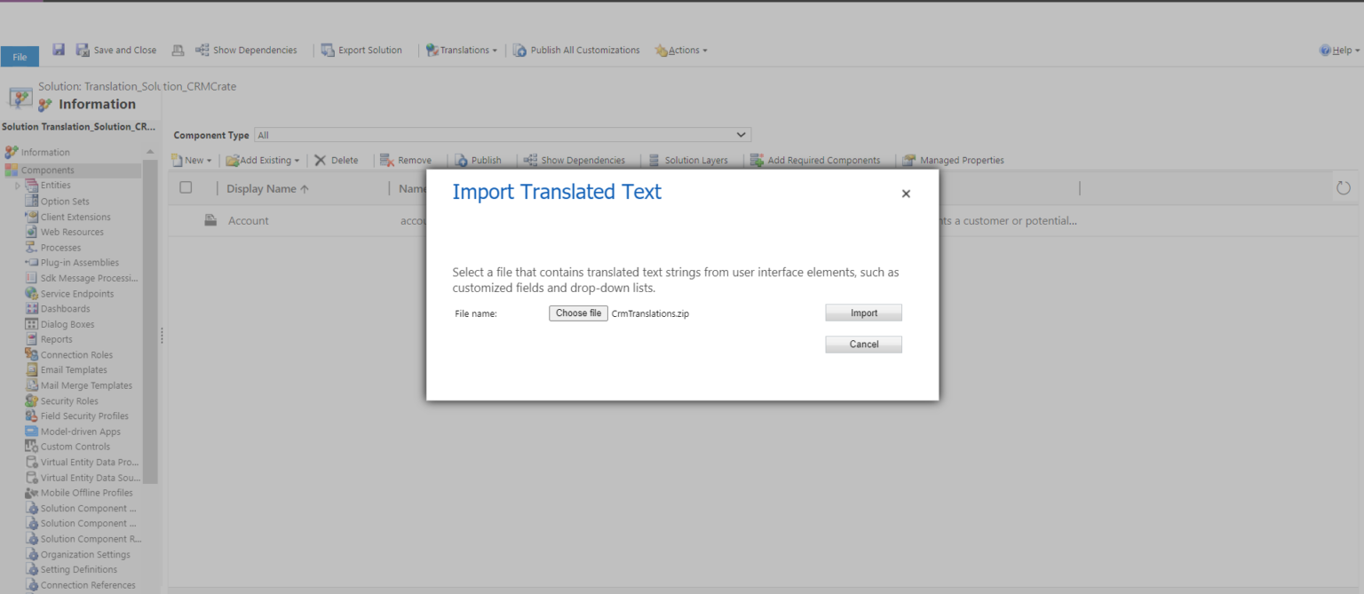Screen dimensions: 1364x594
Task: Click the Save icon in the top toolbar
Action: click(x=59, y=50)
